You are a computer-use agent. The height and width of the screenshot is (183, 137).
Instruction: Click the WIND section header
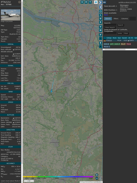[x=11, y=92]
